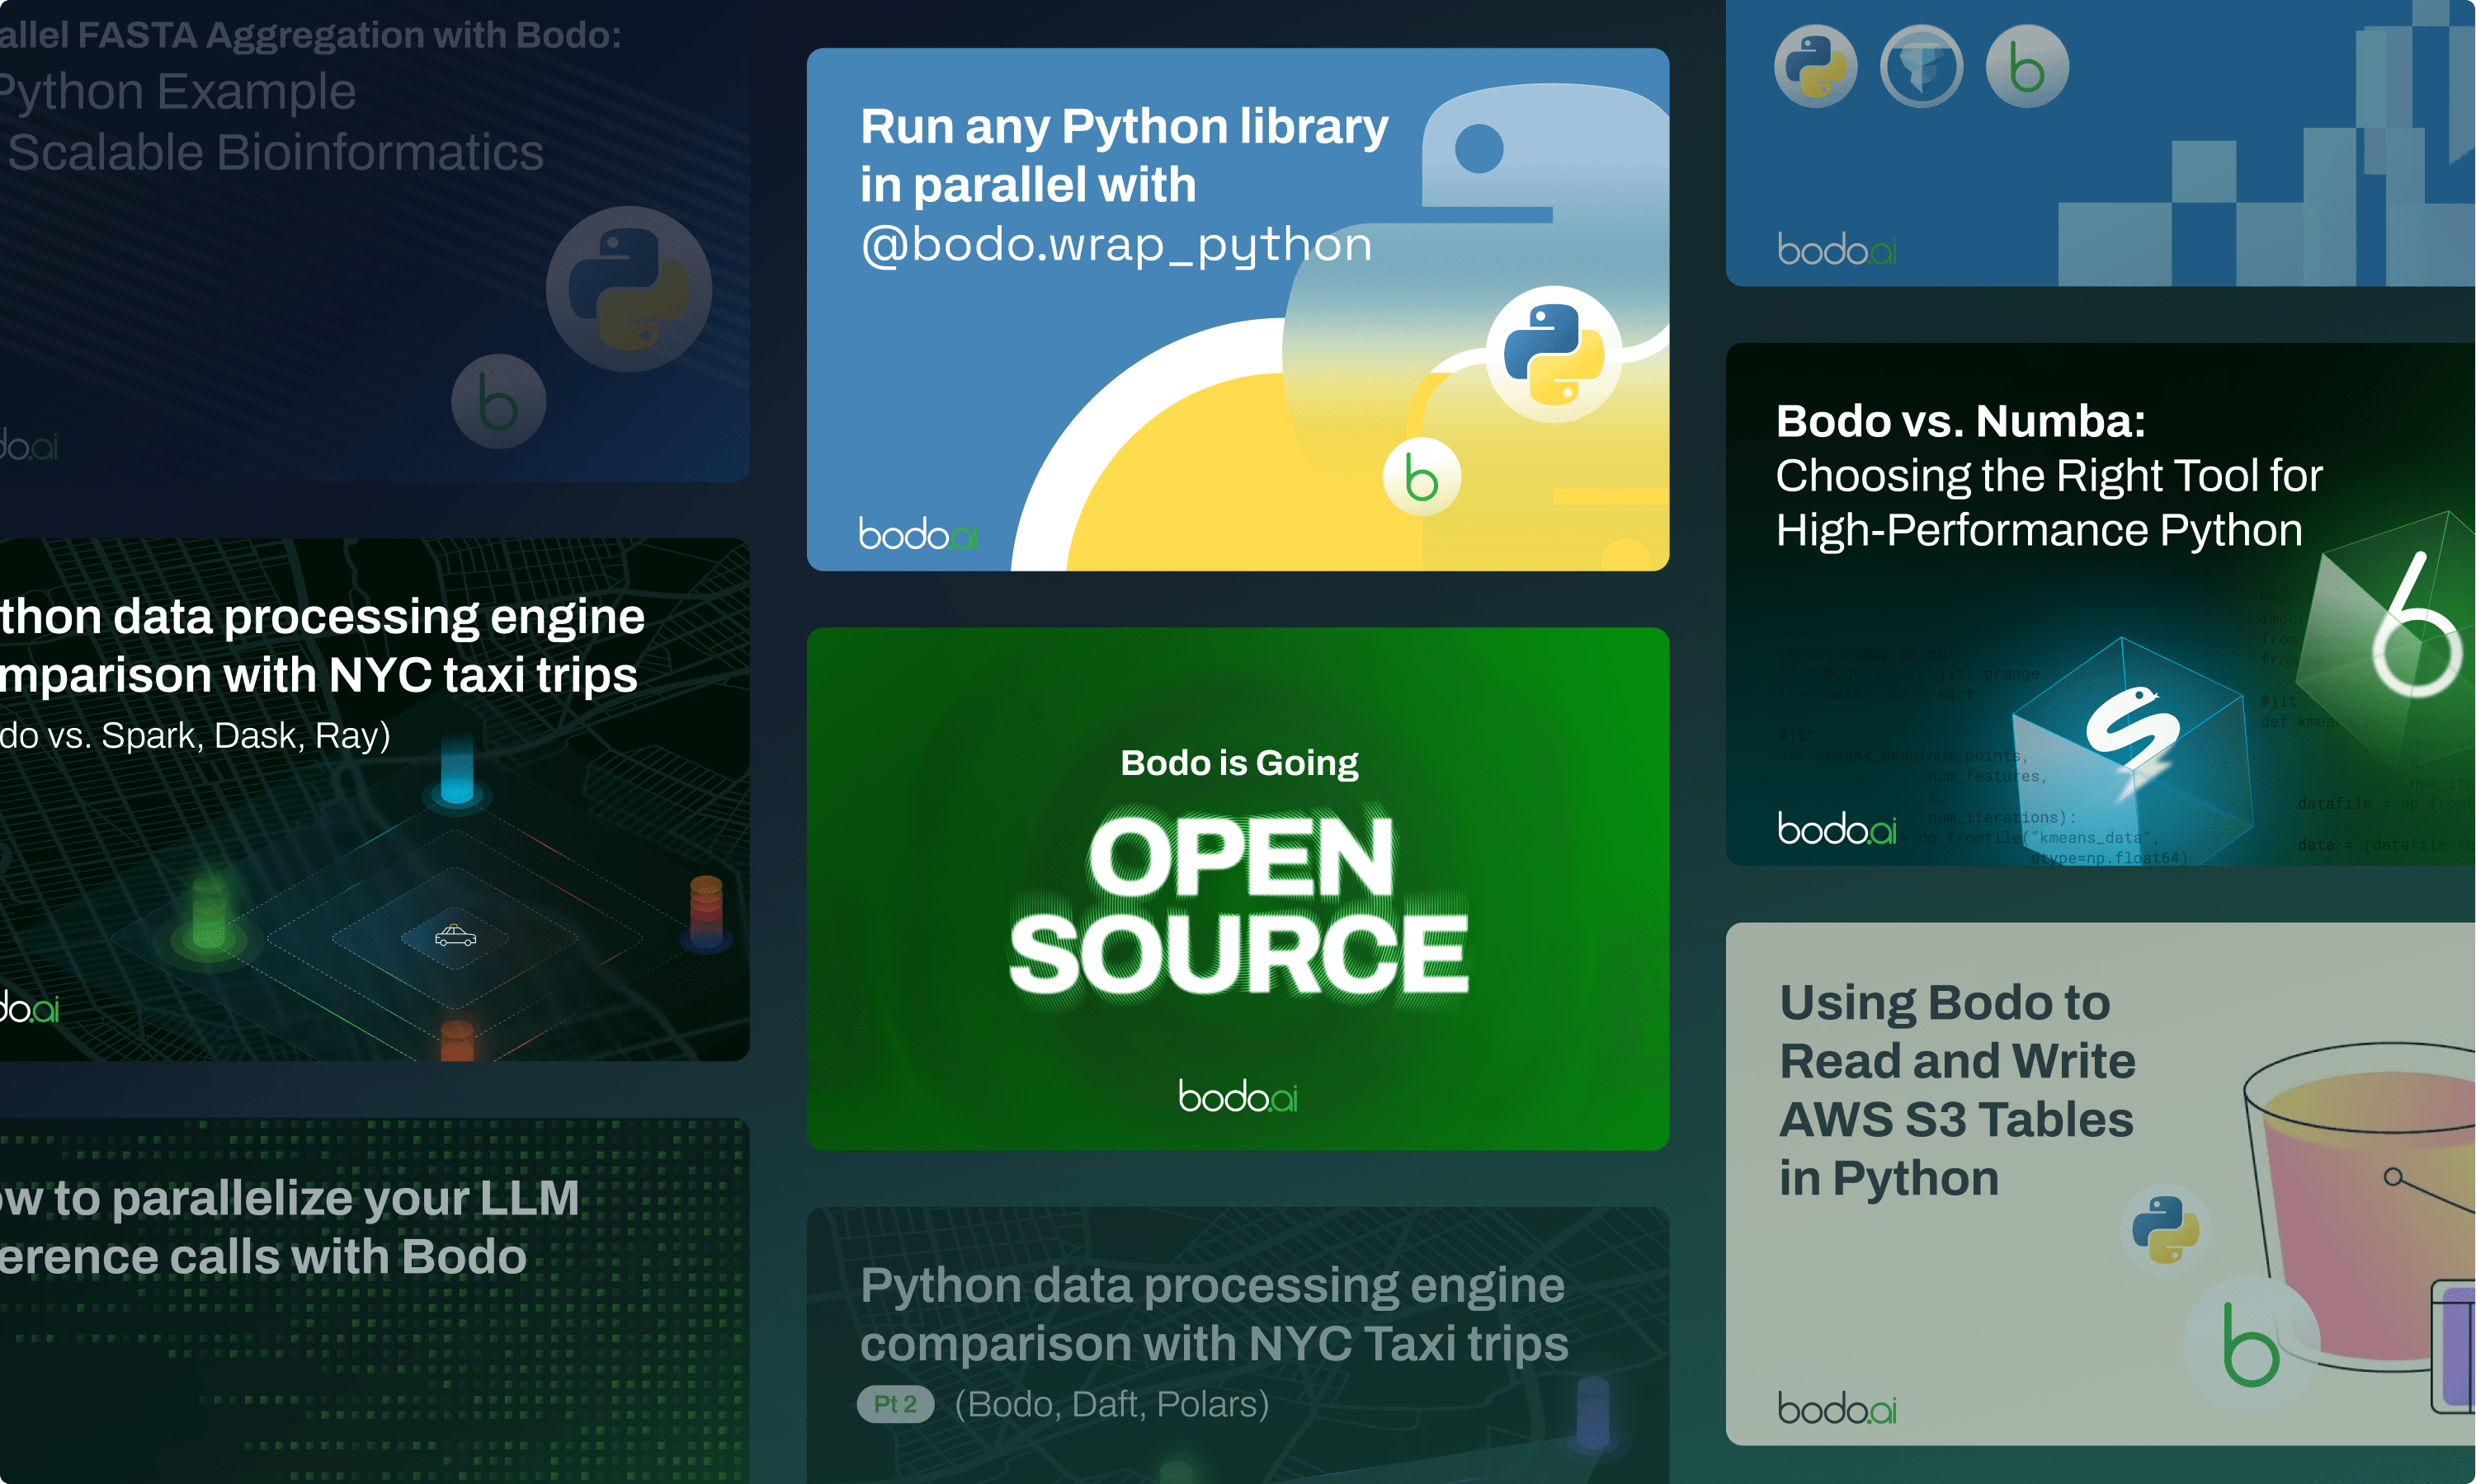Image resolution: width=2476 pixels, height=1484 pixels.
Task: Click Python logo on AWS S3 Tables card
Action: (x=2165, y=1229)
